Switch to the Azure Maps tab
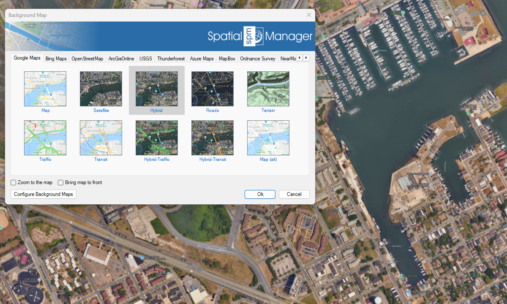This screenshot has width=507, height=304. 202,59
